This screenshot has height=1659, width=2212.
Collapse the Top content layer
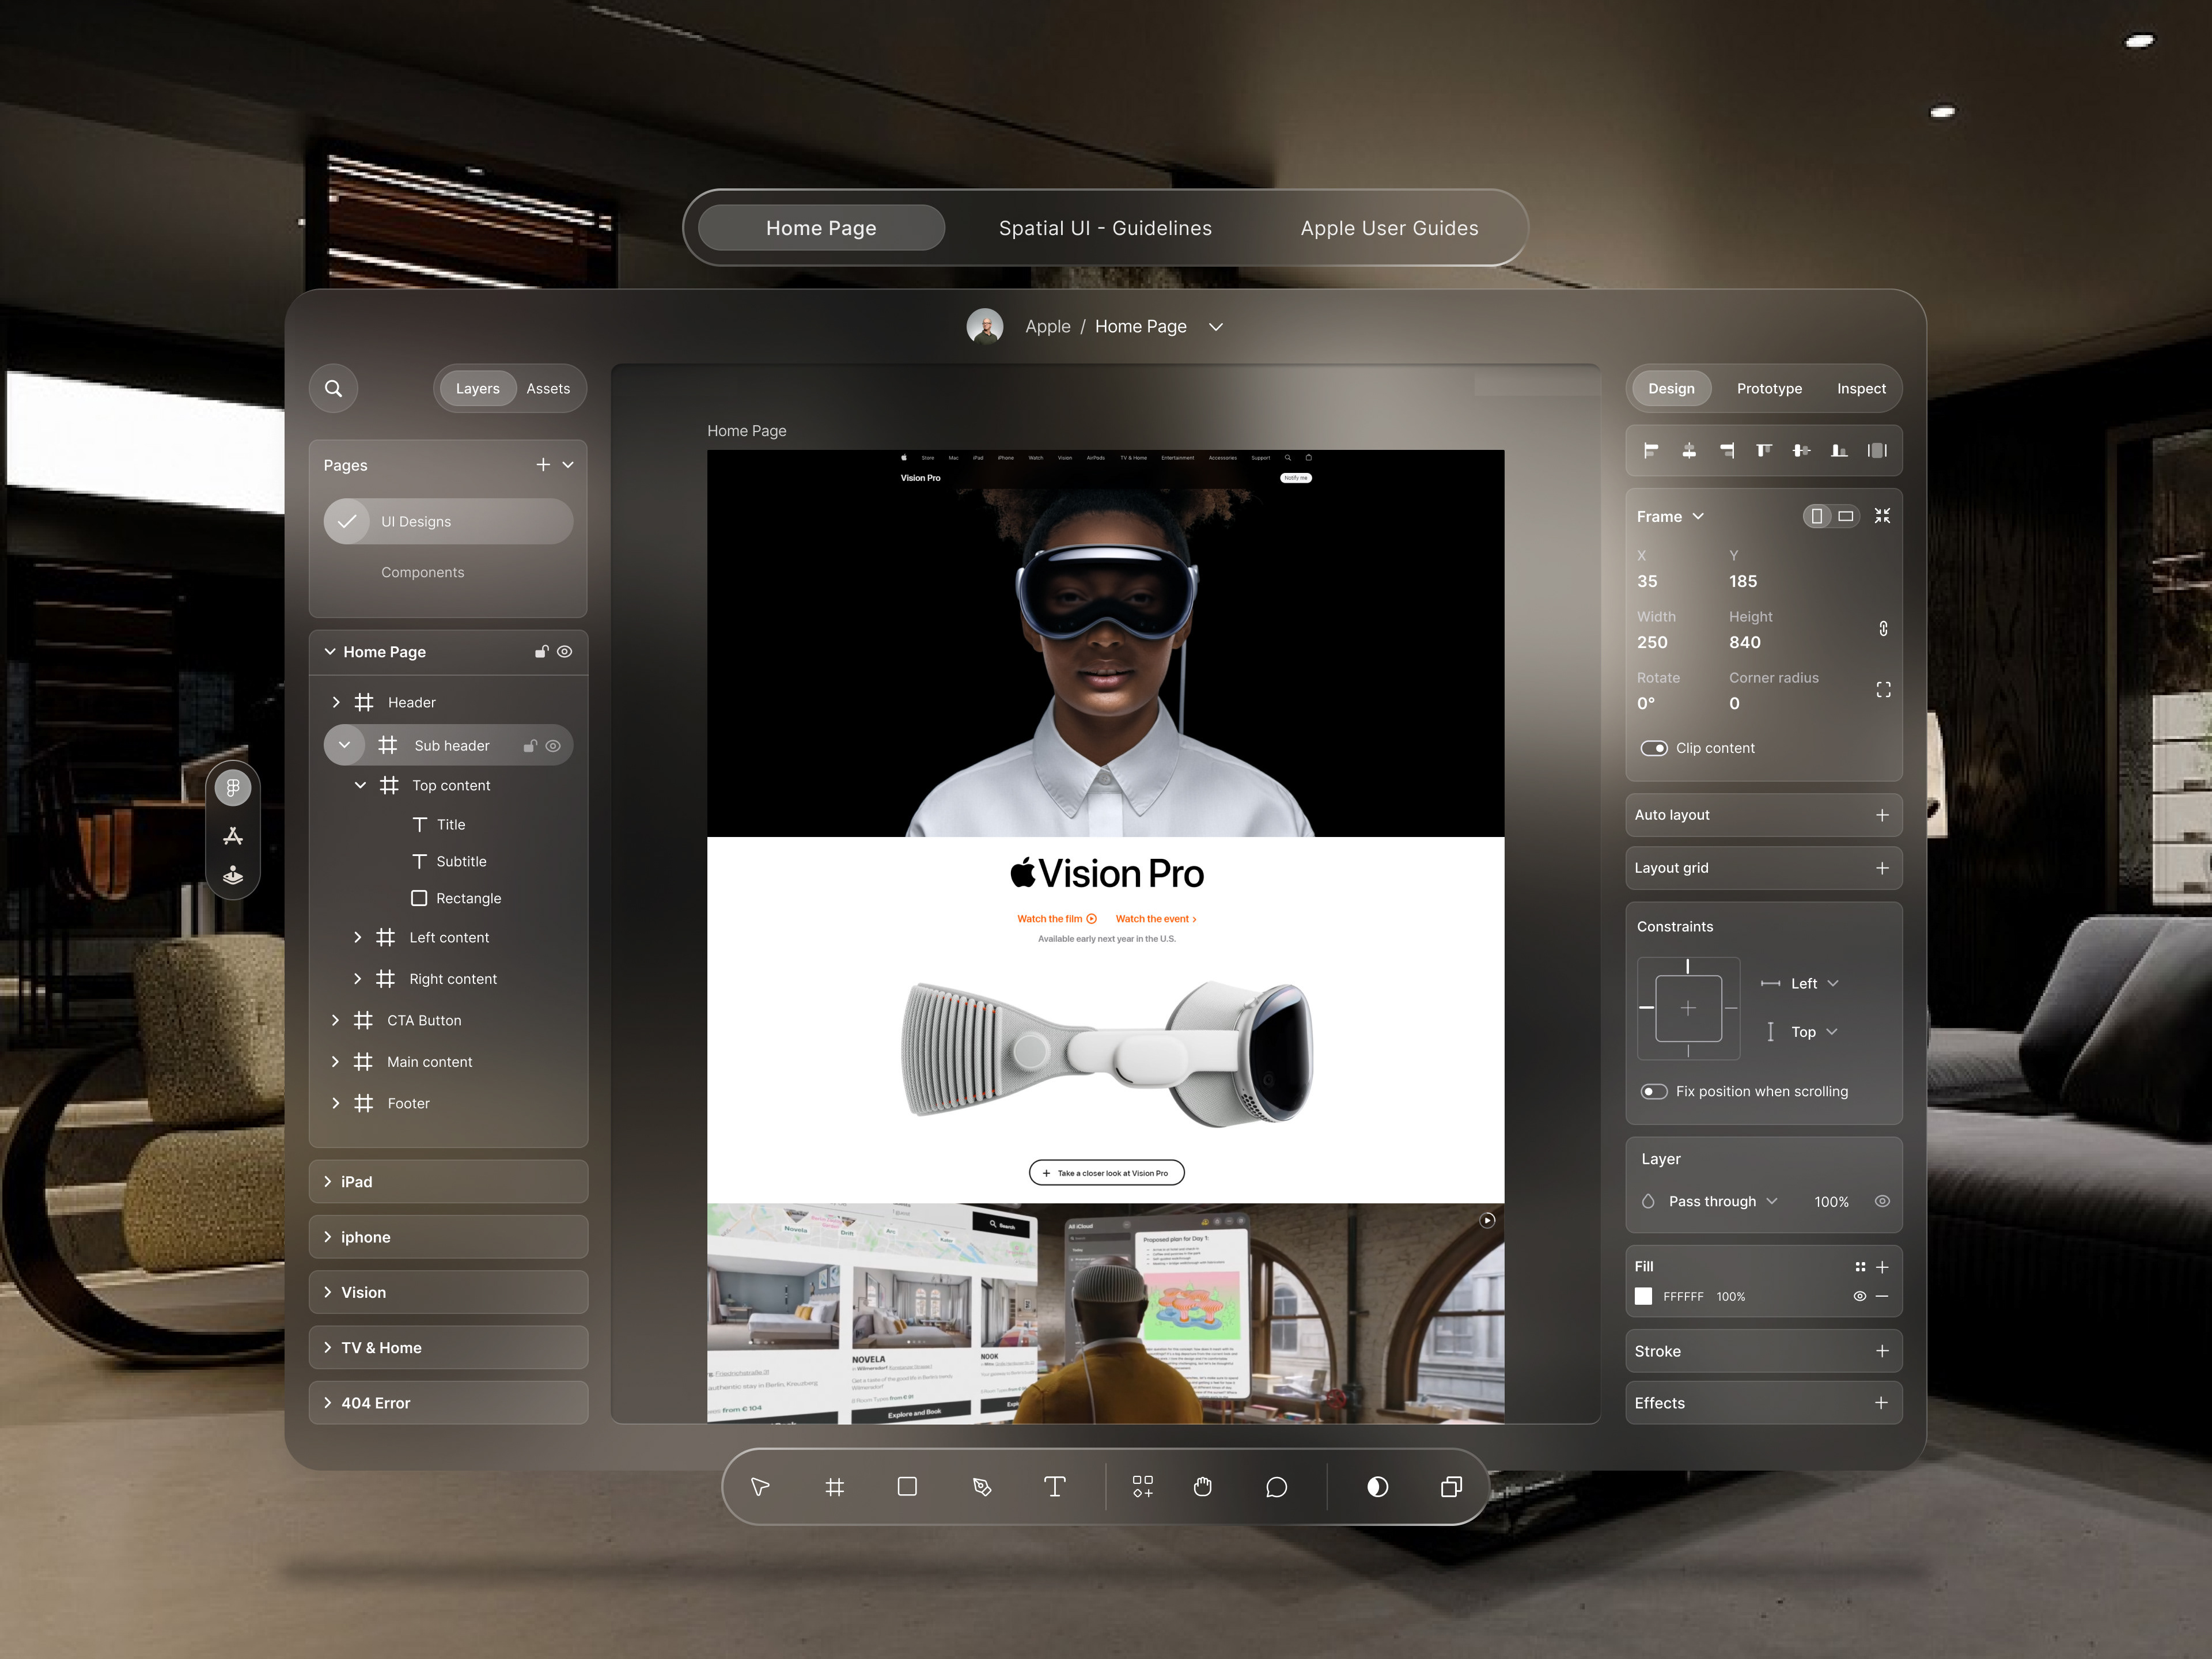360,786
